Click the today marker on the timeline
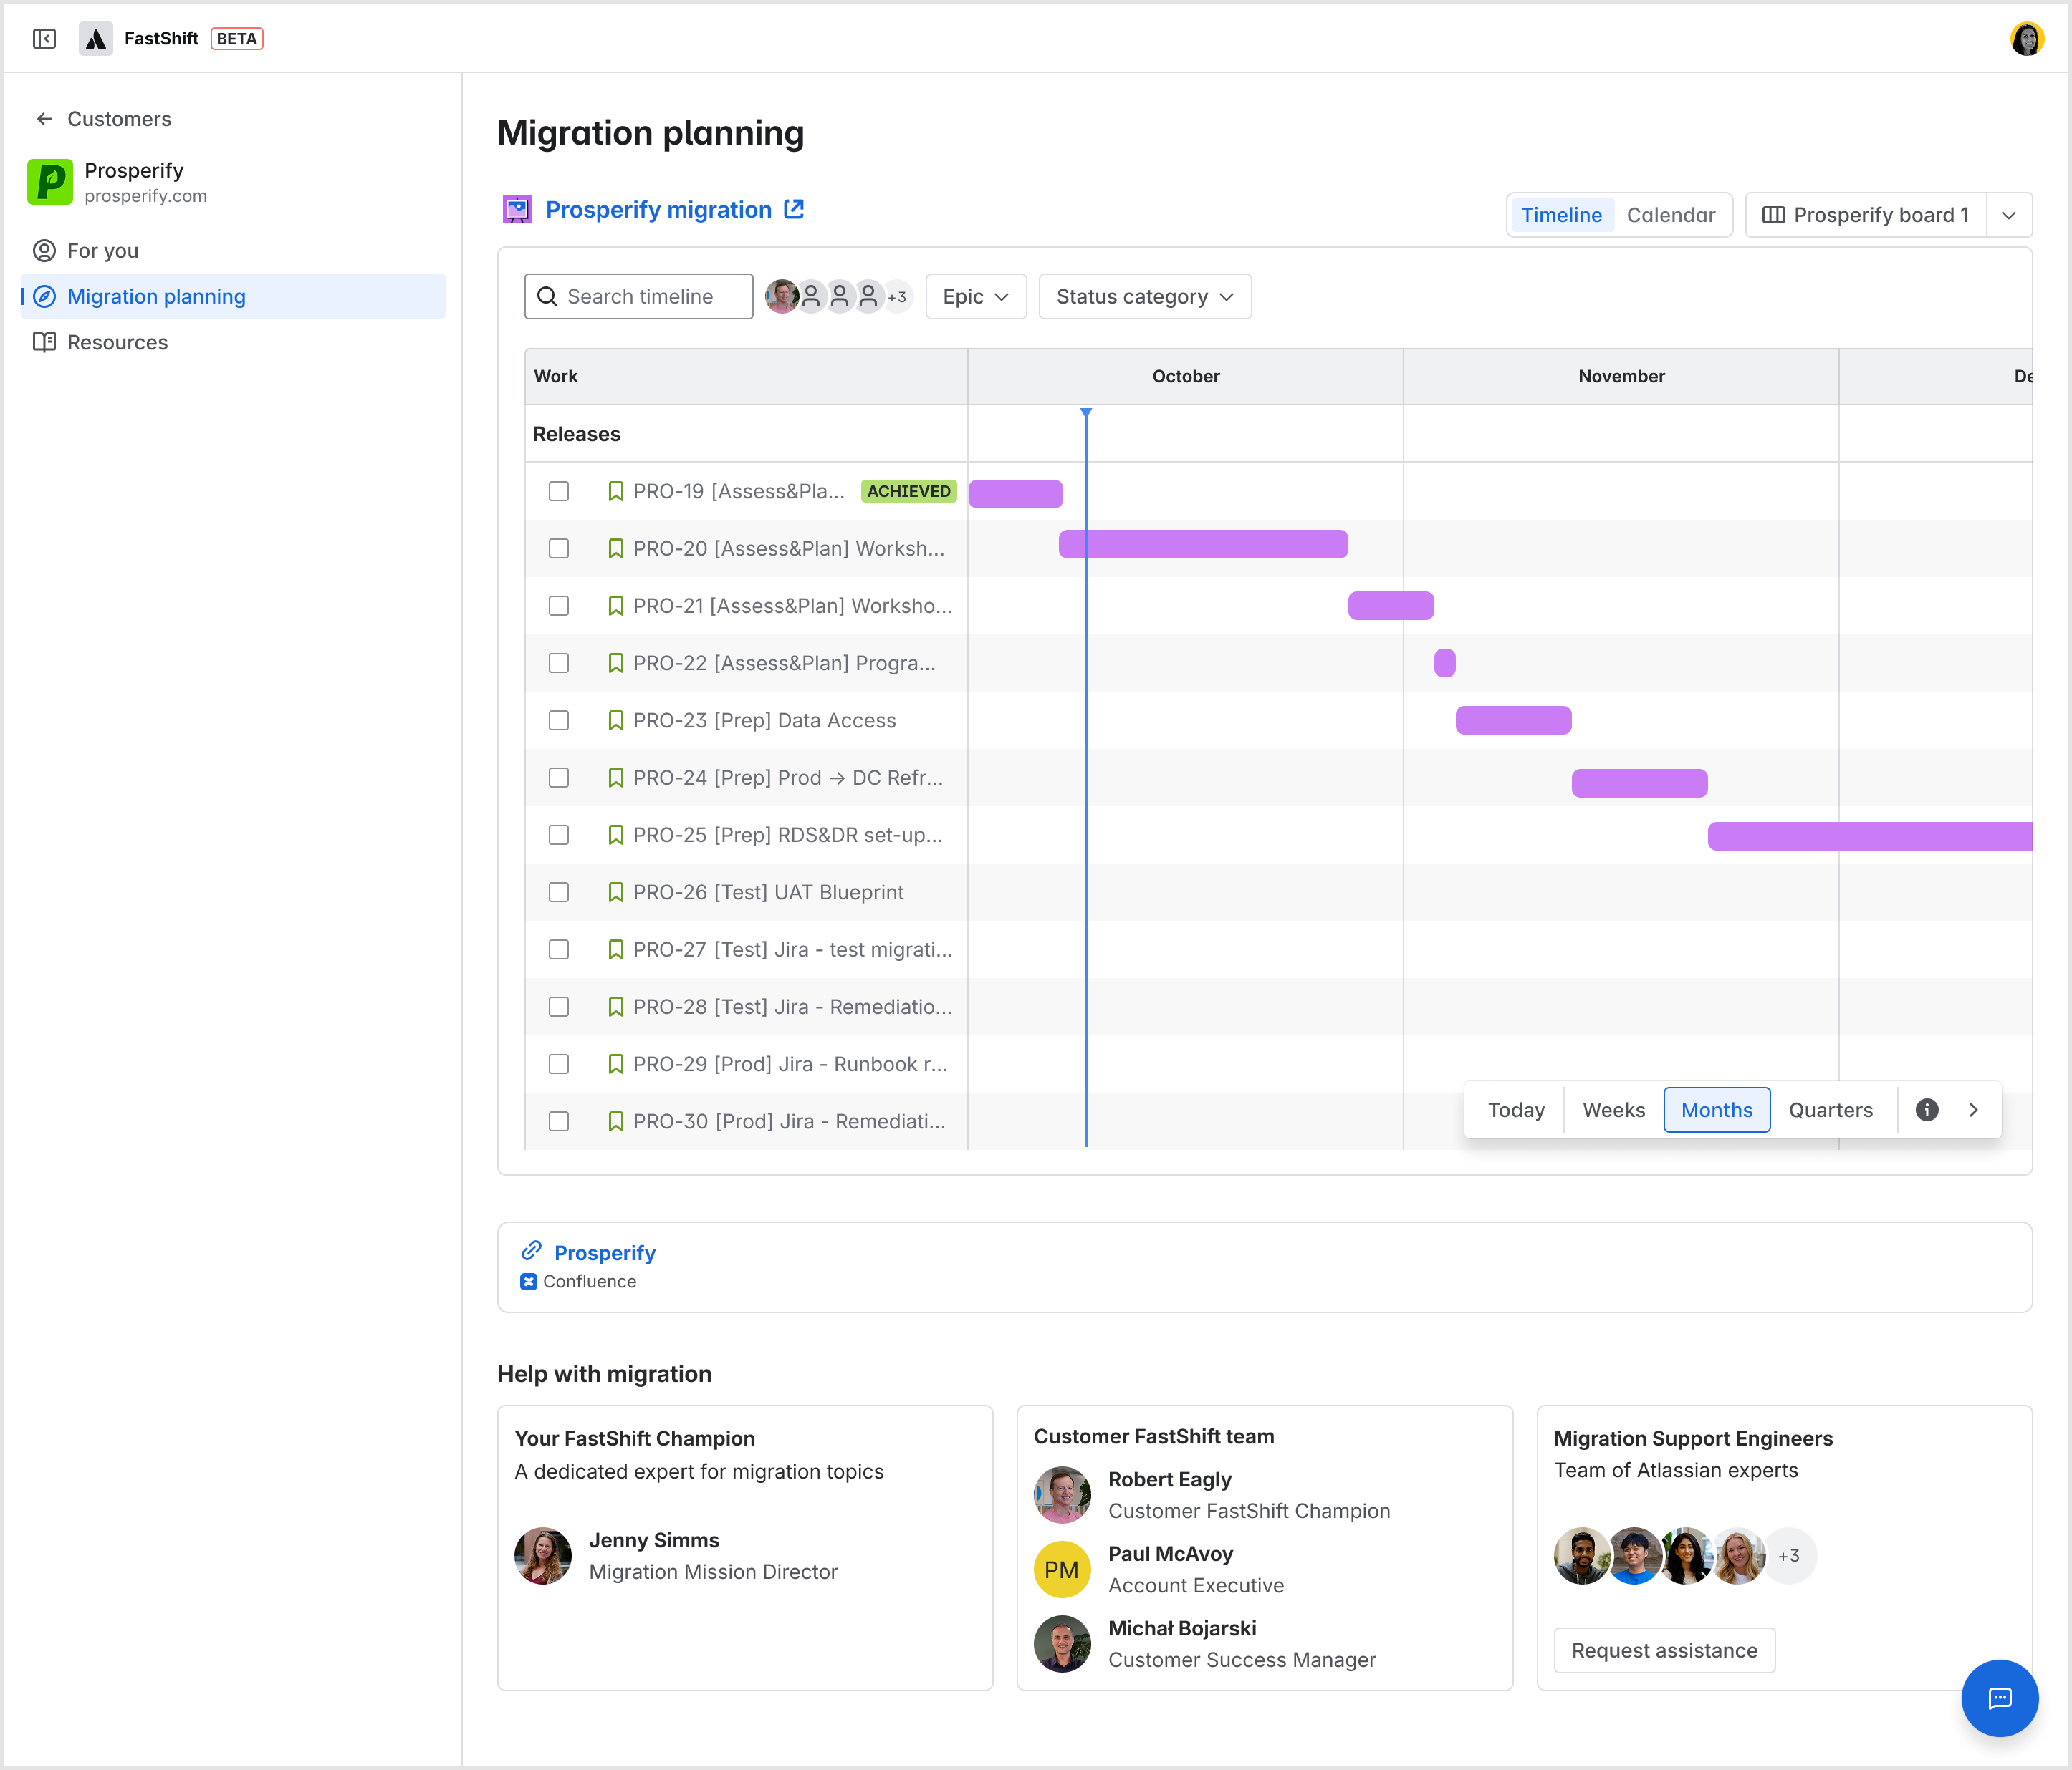Image resolution: width=2072 pixels, height=1770 pixels. pos(1086,412)
